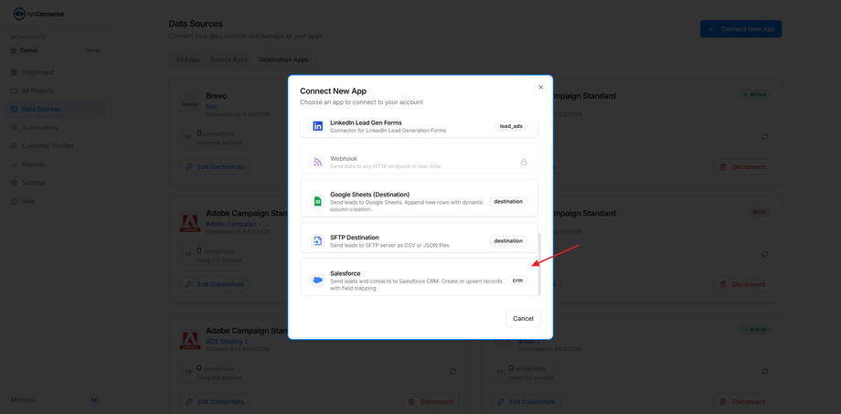841x414 pixels.
Task: Switch to All Apps tab
Action: click(x=186, y=59)
